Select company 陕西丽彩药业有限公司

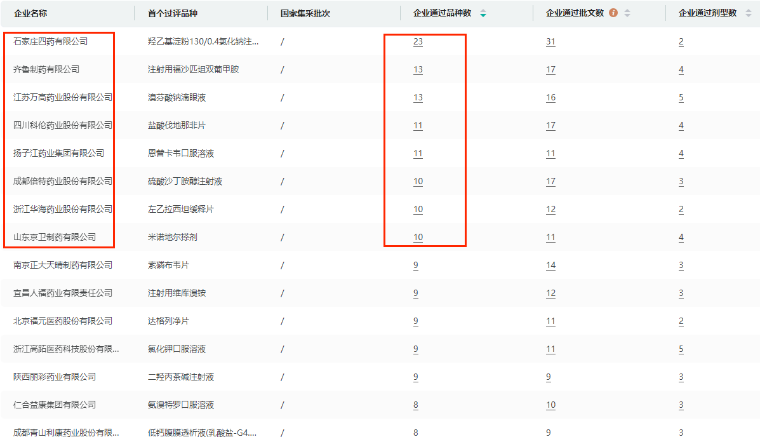point(55,377)
